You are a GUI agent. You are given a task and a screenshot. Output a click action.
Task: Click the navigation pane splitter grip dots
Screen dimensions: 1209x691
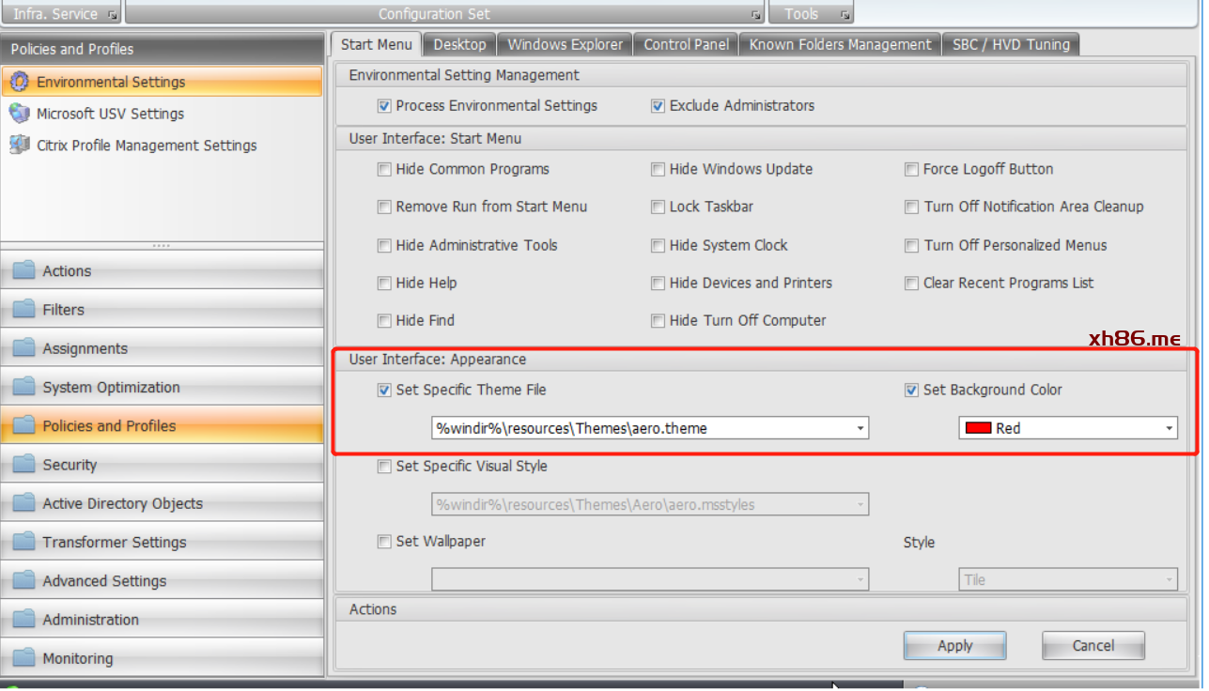[162, 246]
